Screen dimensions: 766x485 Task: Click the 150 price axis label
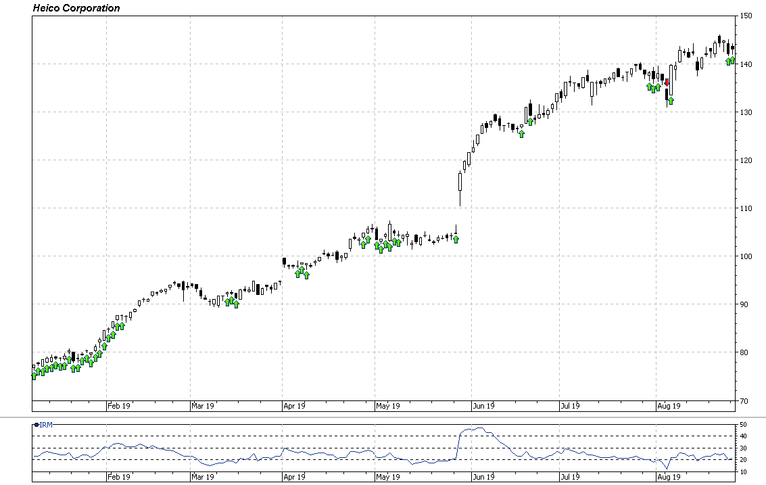[746, 16]
